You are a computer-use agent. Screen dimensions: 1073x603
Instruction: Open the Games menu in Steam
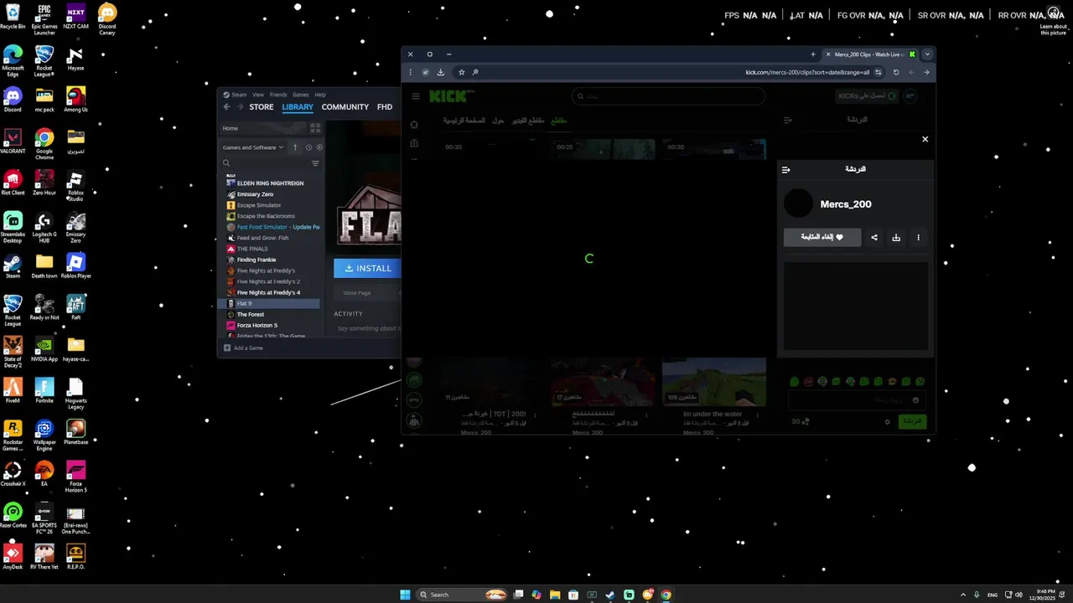(301, 95)
